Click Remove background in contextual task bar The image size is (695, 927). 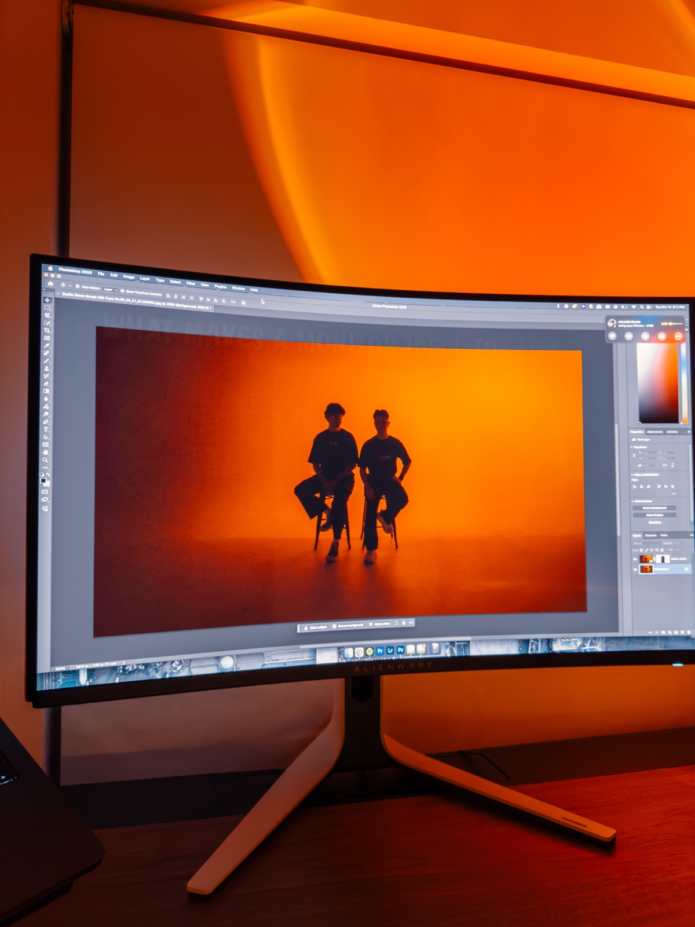tap(348, 625)
